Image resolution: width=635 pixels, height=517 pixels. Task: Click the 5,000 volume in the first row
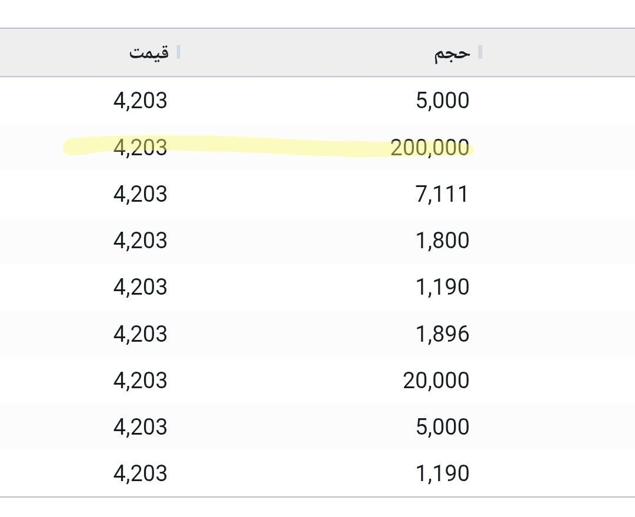[442, 101]
